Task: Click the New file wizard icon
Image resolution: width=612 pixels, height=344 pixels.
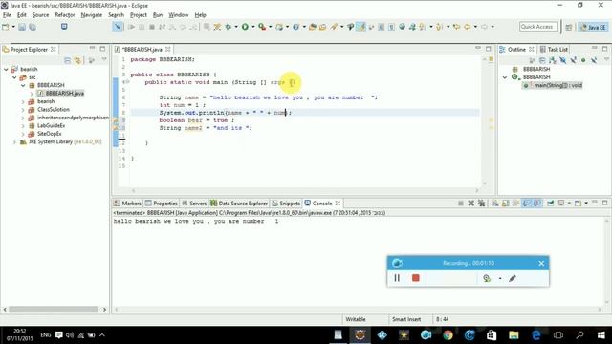Action: coord(6,27)
